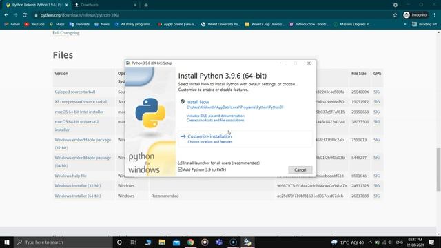Image resolution: width=441 pixels, height=248 pixels.
Task: Open Translate bookmark
Action: 79,25
